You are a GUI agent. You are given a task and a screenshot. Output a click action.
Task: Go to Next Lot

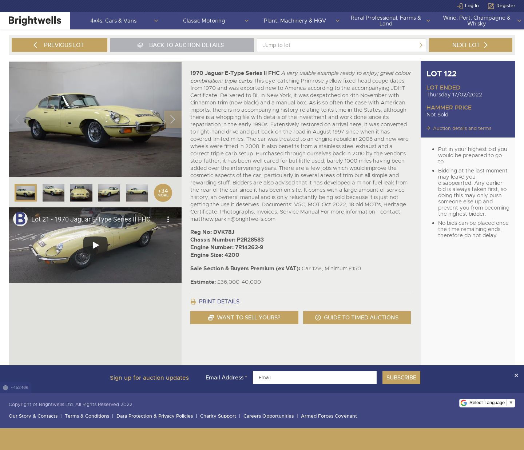click(471, 45)
